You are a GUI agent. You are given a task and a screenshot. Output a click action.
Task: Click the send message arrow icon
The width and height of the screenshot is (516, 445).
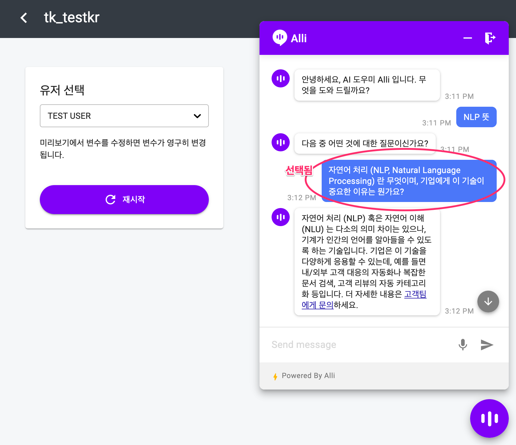(487, 345)
